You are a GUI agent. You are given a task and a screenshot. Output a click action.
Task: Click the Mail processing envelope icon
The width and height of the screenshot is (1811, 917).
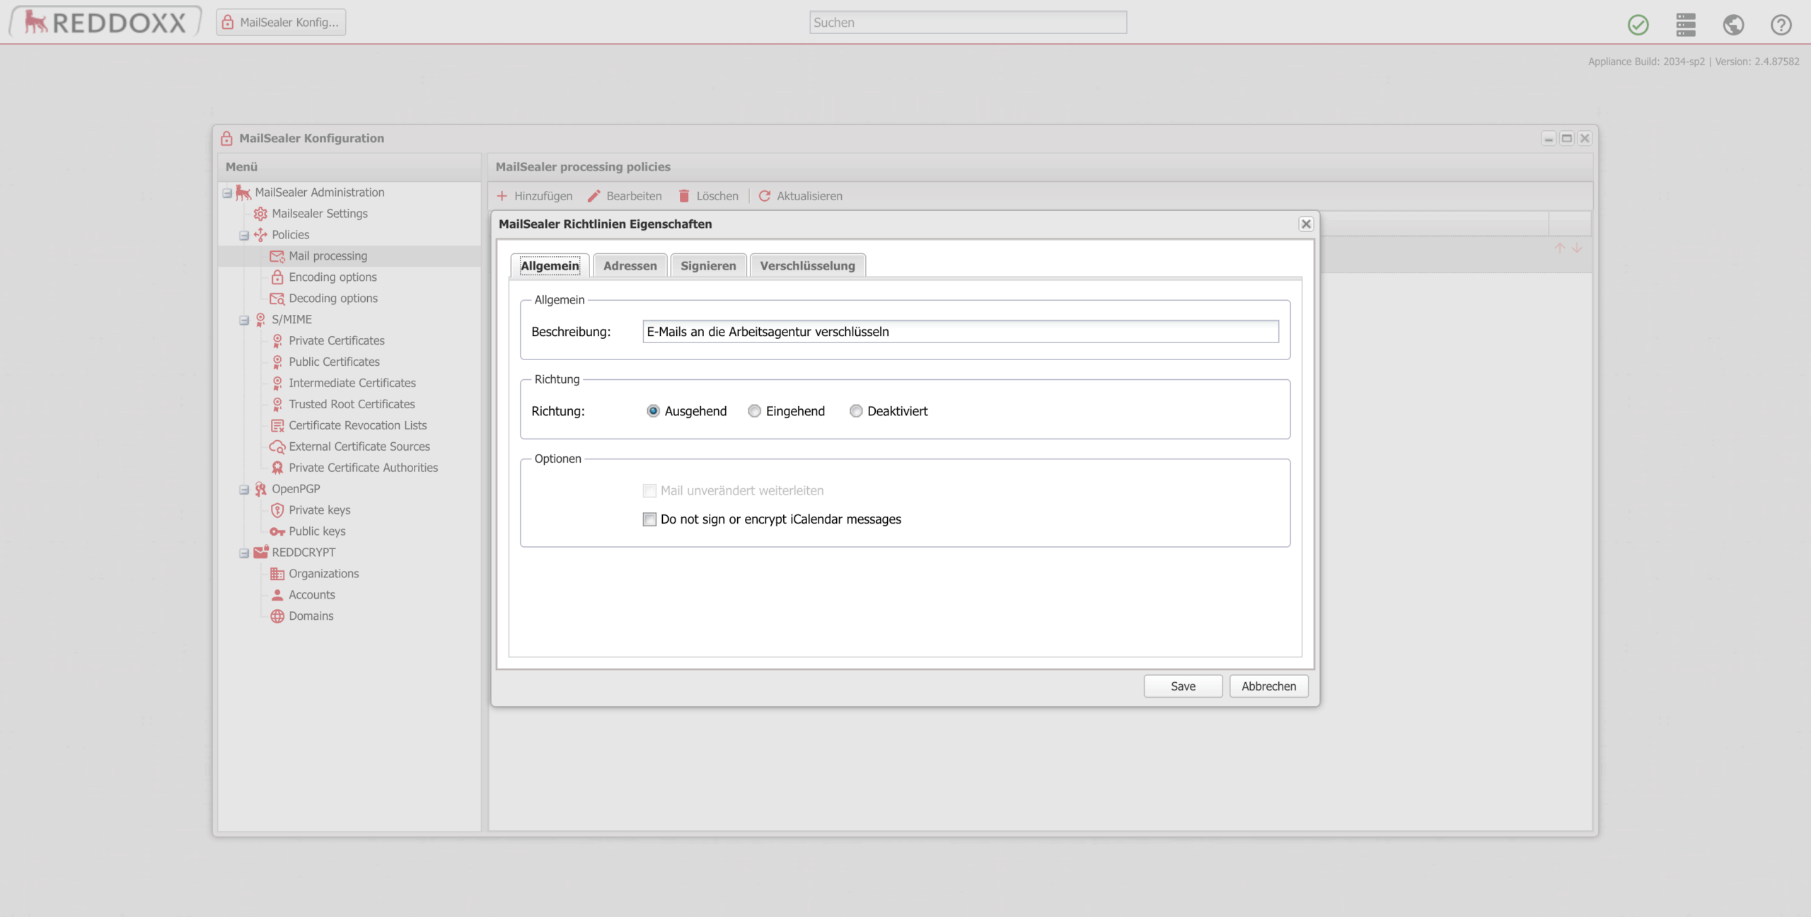click(x=277, y=255)
